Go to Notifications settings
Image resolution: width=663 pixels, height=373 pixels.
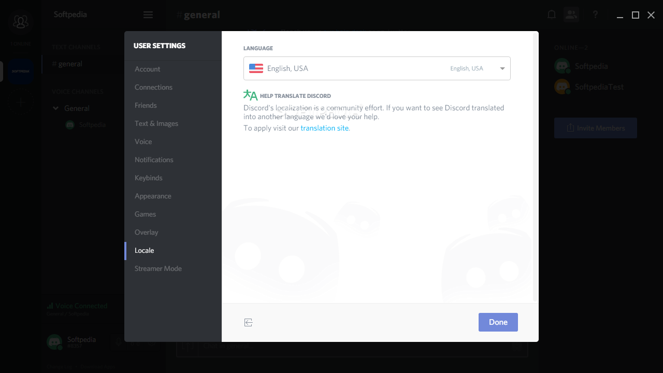[x=173, y=160]
